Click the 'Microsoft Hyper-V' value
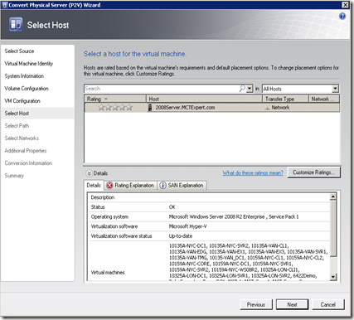This screenshot has height=320, width=354. 187,226
